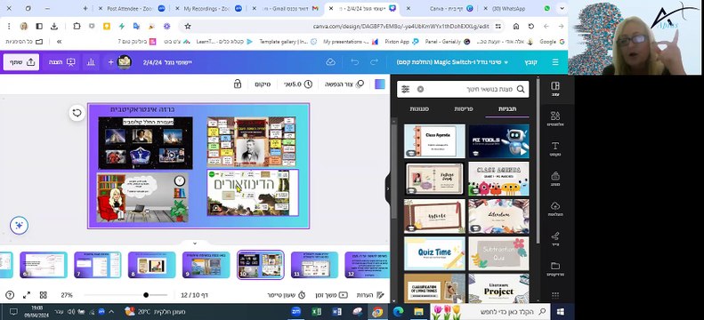Open the Magic assistant sparkle button

coord(19,226)
